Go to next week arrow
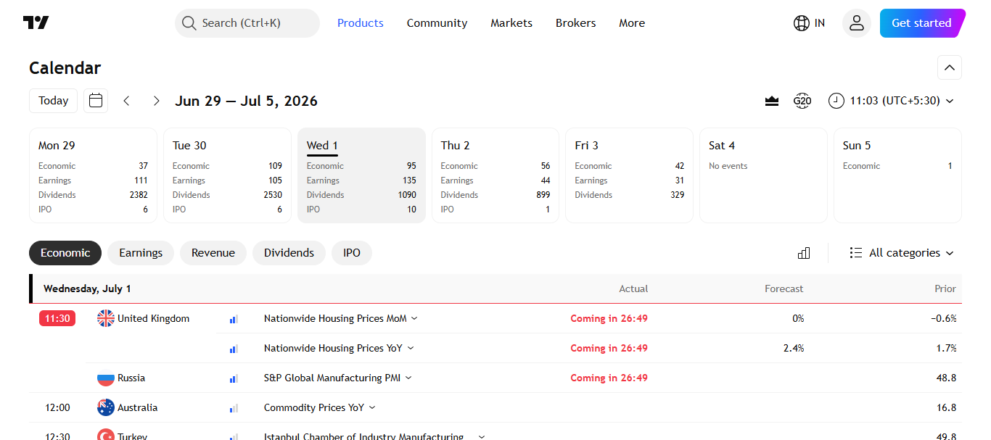The image size is (991, 440). pyautogui.click(x=156, y=101)
